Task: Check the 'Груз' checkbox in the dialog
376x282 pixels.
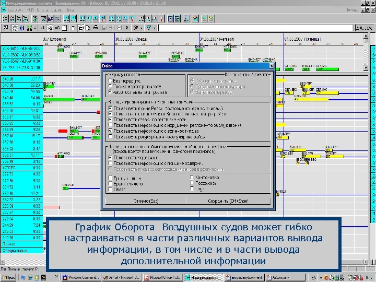Action: [192, 189]
